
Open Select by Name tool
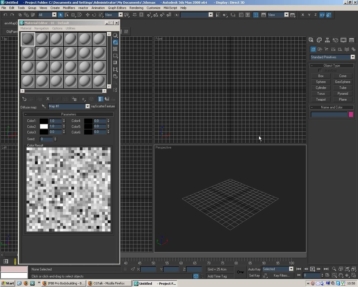click(67, 15)
